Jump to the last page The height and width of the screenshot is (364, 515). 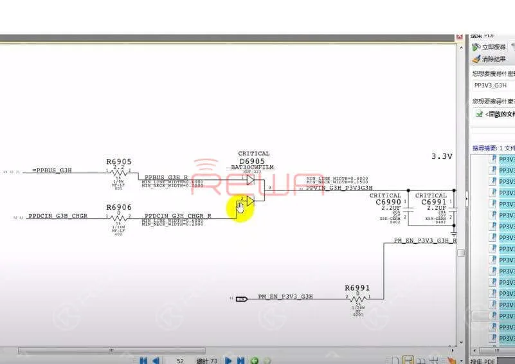coord(240,360)
